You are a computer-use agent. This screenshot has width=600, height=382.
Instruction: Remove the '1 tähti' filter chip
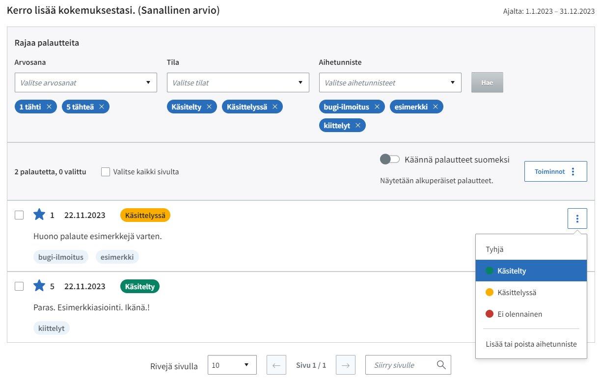point(49,107)
